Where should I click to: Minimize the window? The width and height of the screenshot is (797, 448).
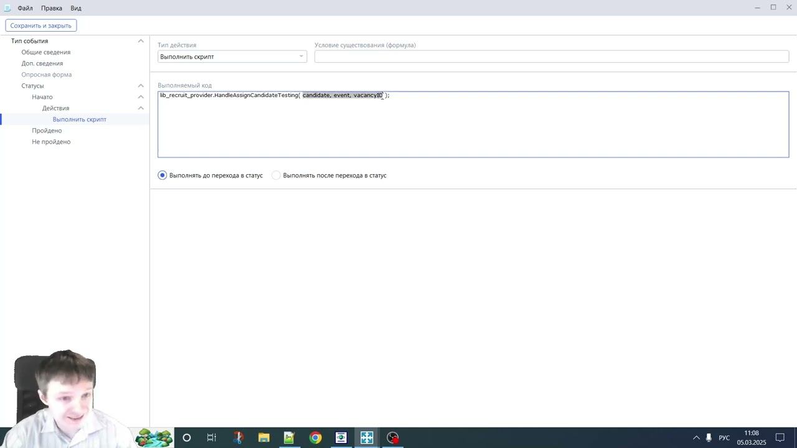pyautogui.click(x=757, y=7)
